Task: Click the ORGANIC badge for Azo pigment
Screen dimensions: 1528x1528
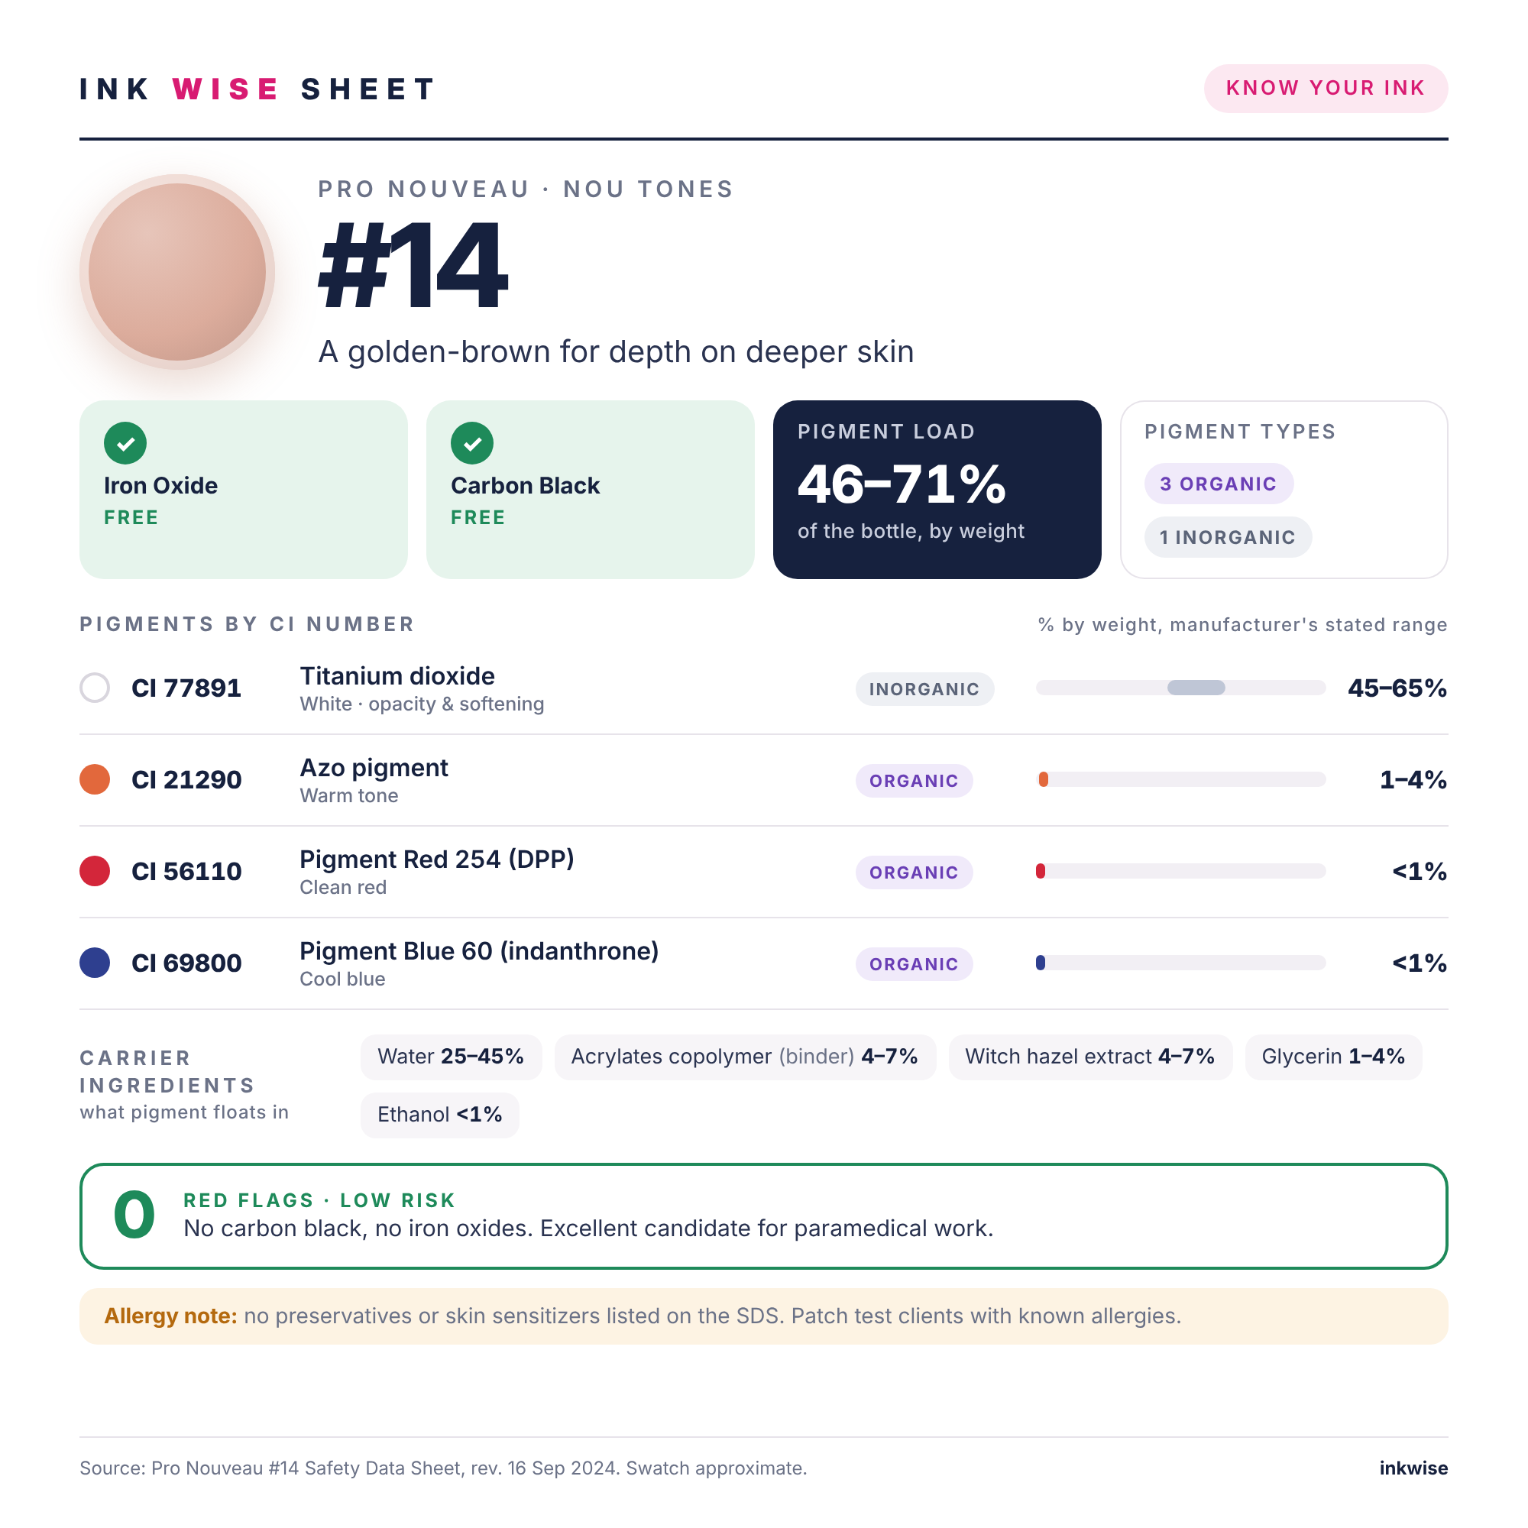Action: pyautogui.click(x=915, y=781)
